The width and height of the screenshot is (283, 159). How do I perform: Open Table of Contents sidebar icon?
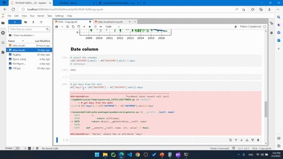3,43
